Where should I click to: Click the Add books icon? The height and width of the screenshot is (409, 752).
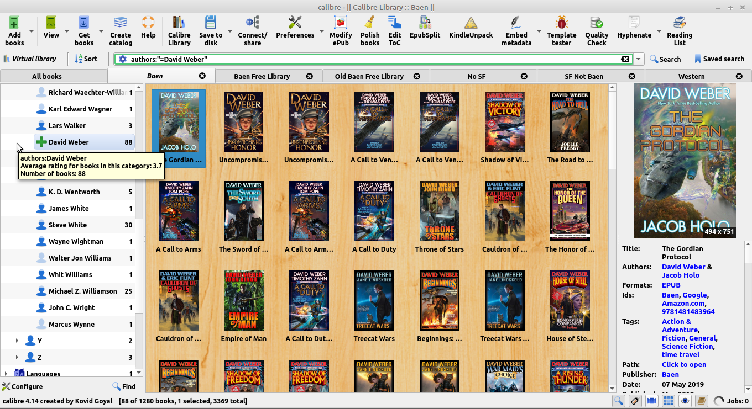pos(14,23)
